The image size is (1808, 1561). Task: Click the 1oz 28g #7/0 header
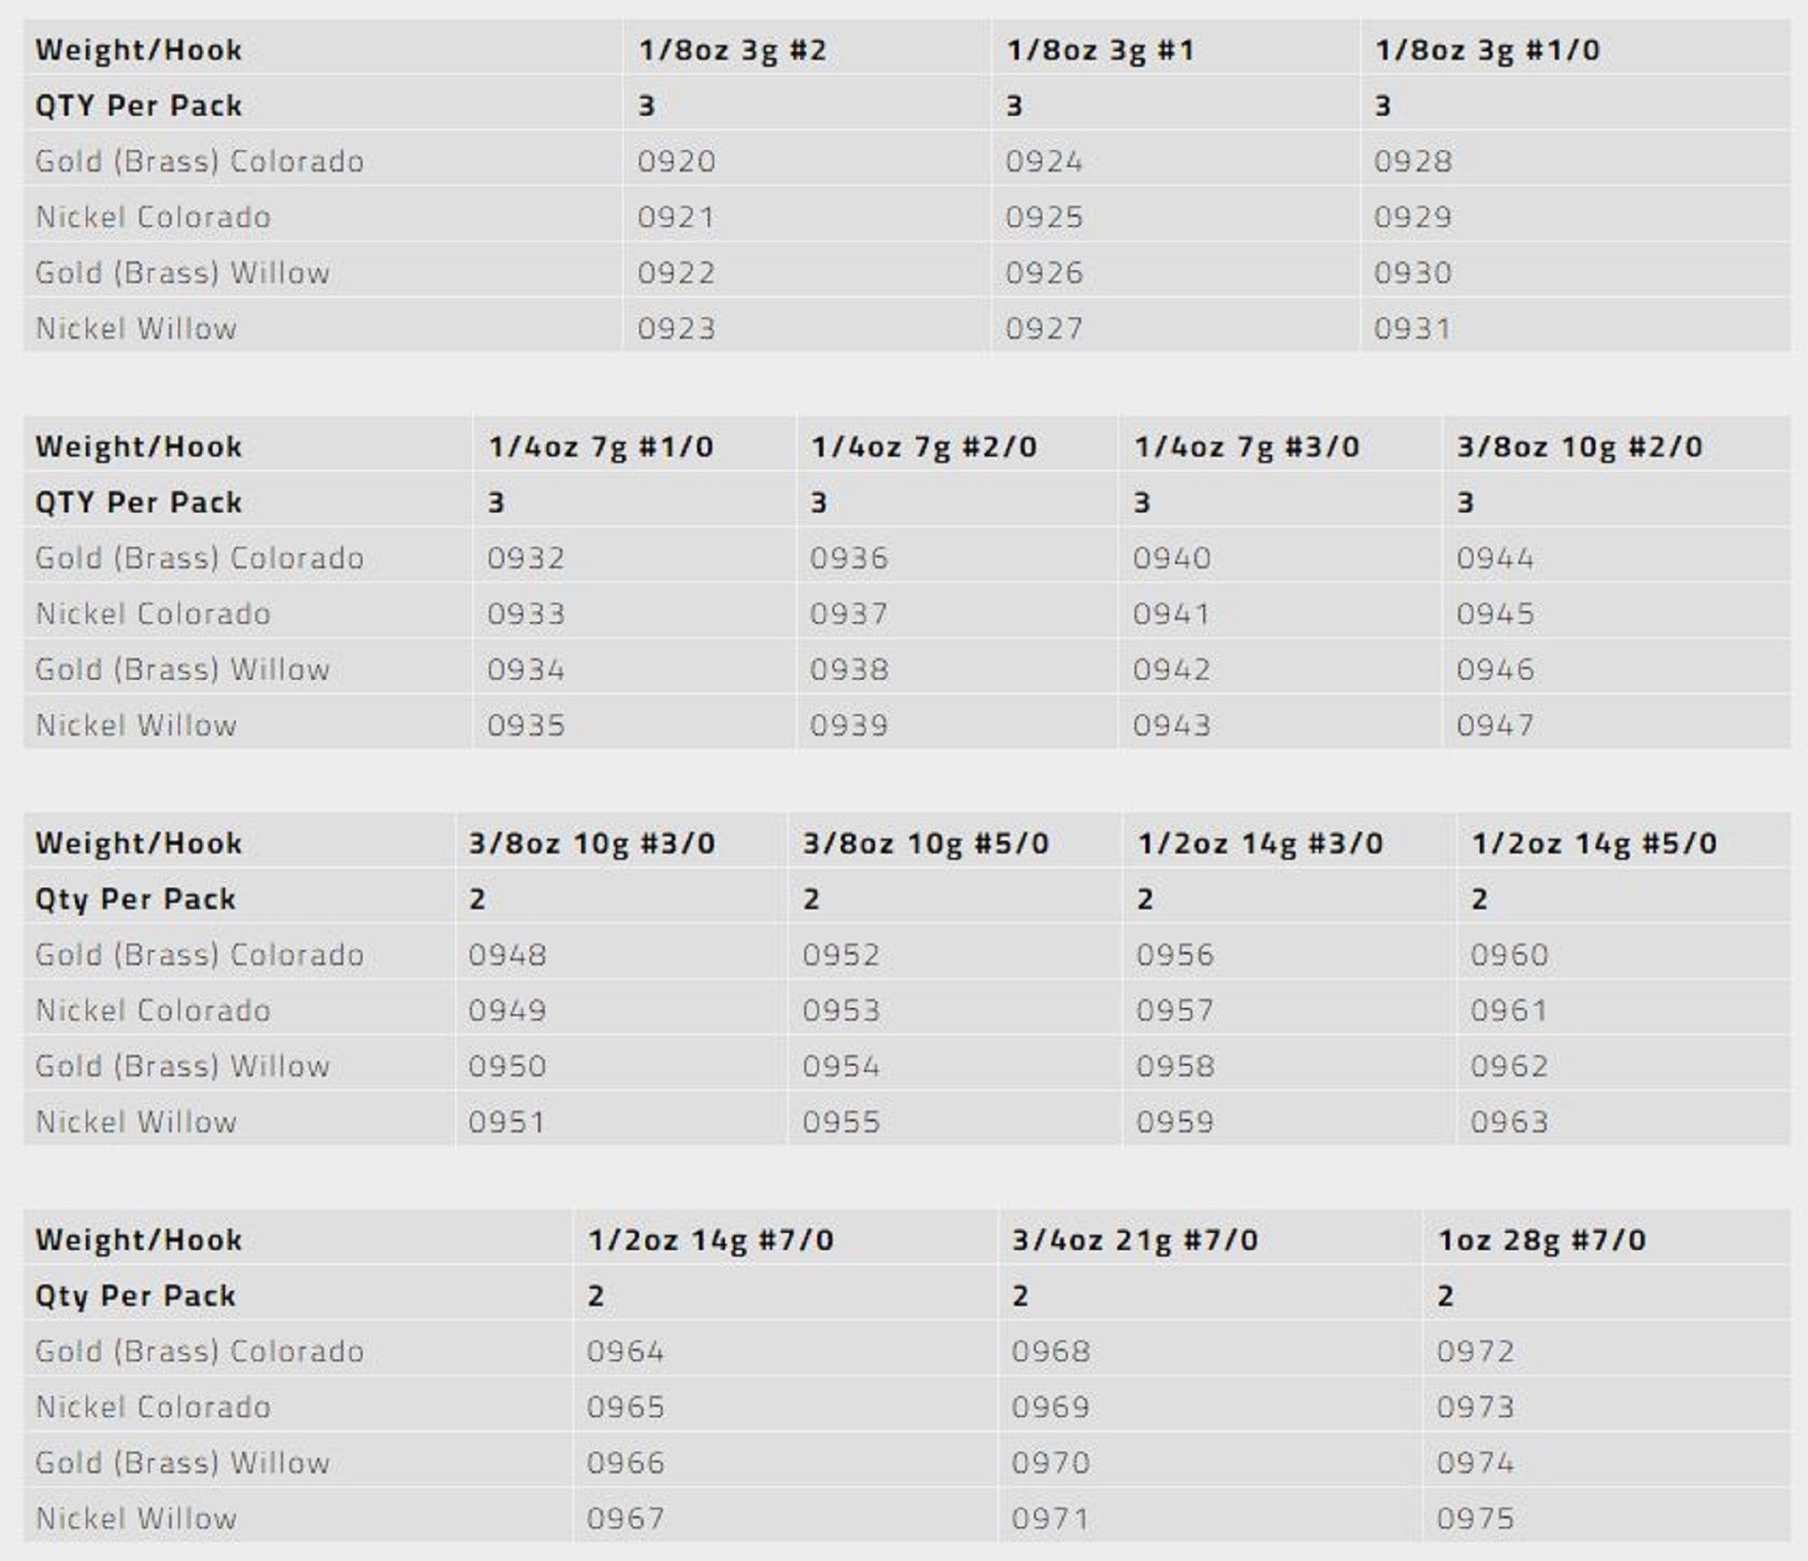1541,1240
